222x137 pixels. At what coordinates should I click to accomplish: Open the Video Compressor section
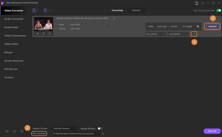tap(15, 35)
